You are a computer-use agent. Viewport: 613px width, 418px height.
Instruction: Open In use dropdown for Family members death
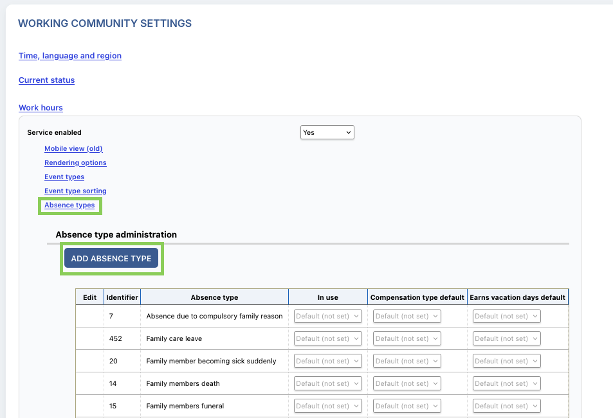tap(327, 384)
